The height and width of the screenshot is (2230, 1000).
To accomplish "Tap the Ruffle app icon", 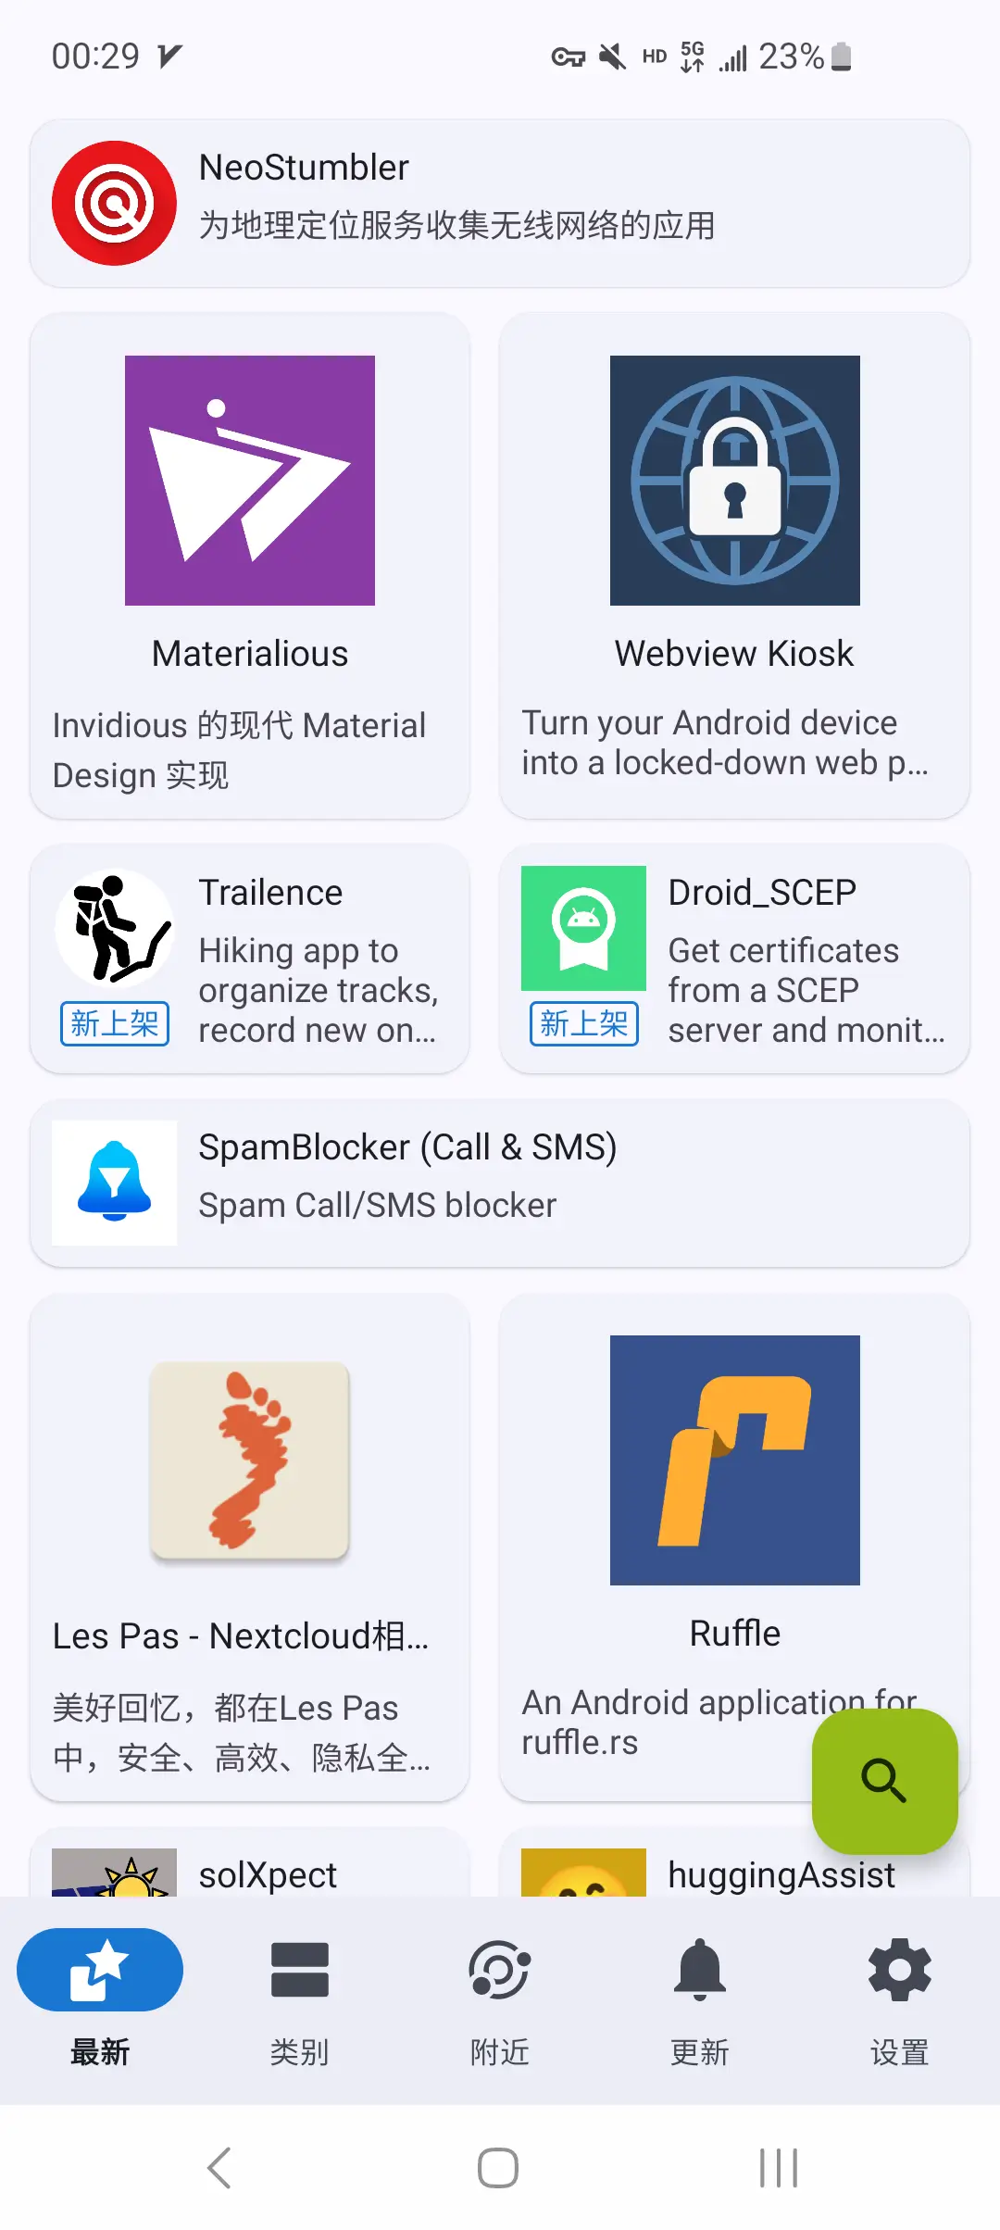I will point(734,1460).
